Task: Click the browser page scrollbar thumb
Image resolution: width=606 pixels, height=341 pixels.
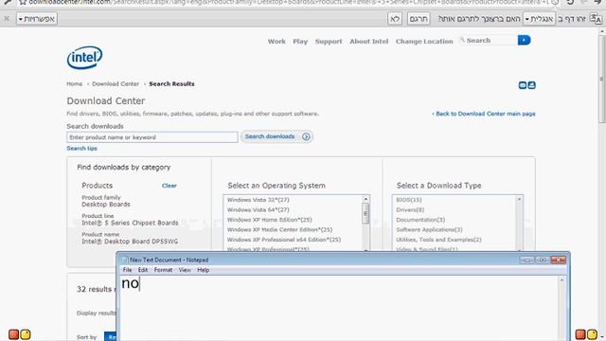Action: point(601,80)
